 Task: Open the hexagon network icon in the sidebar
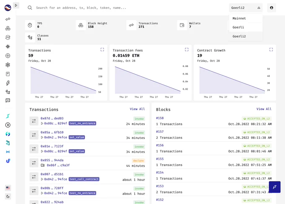pos(8,65)
